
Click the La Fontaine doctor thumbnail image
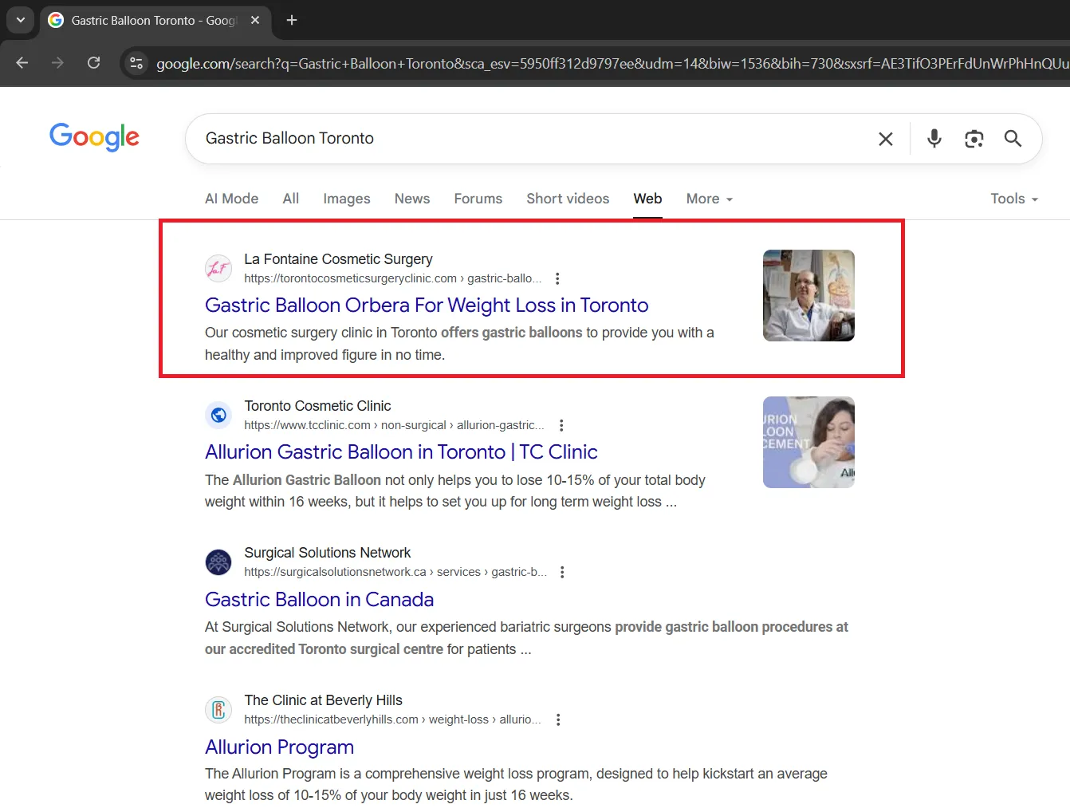tap(808, 295)
